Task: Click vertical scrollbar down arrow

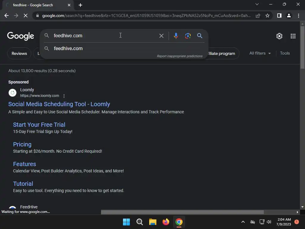Action: point(302,207)
